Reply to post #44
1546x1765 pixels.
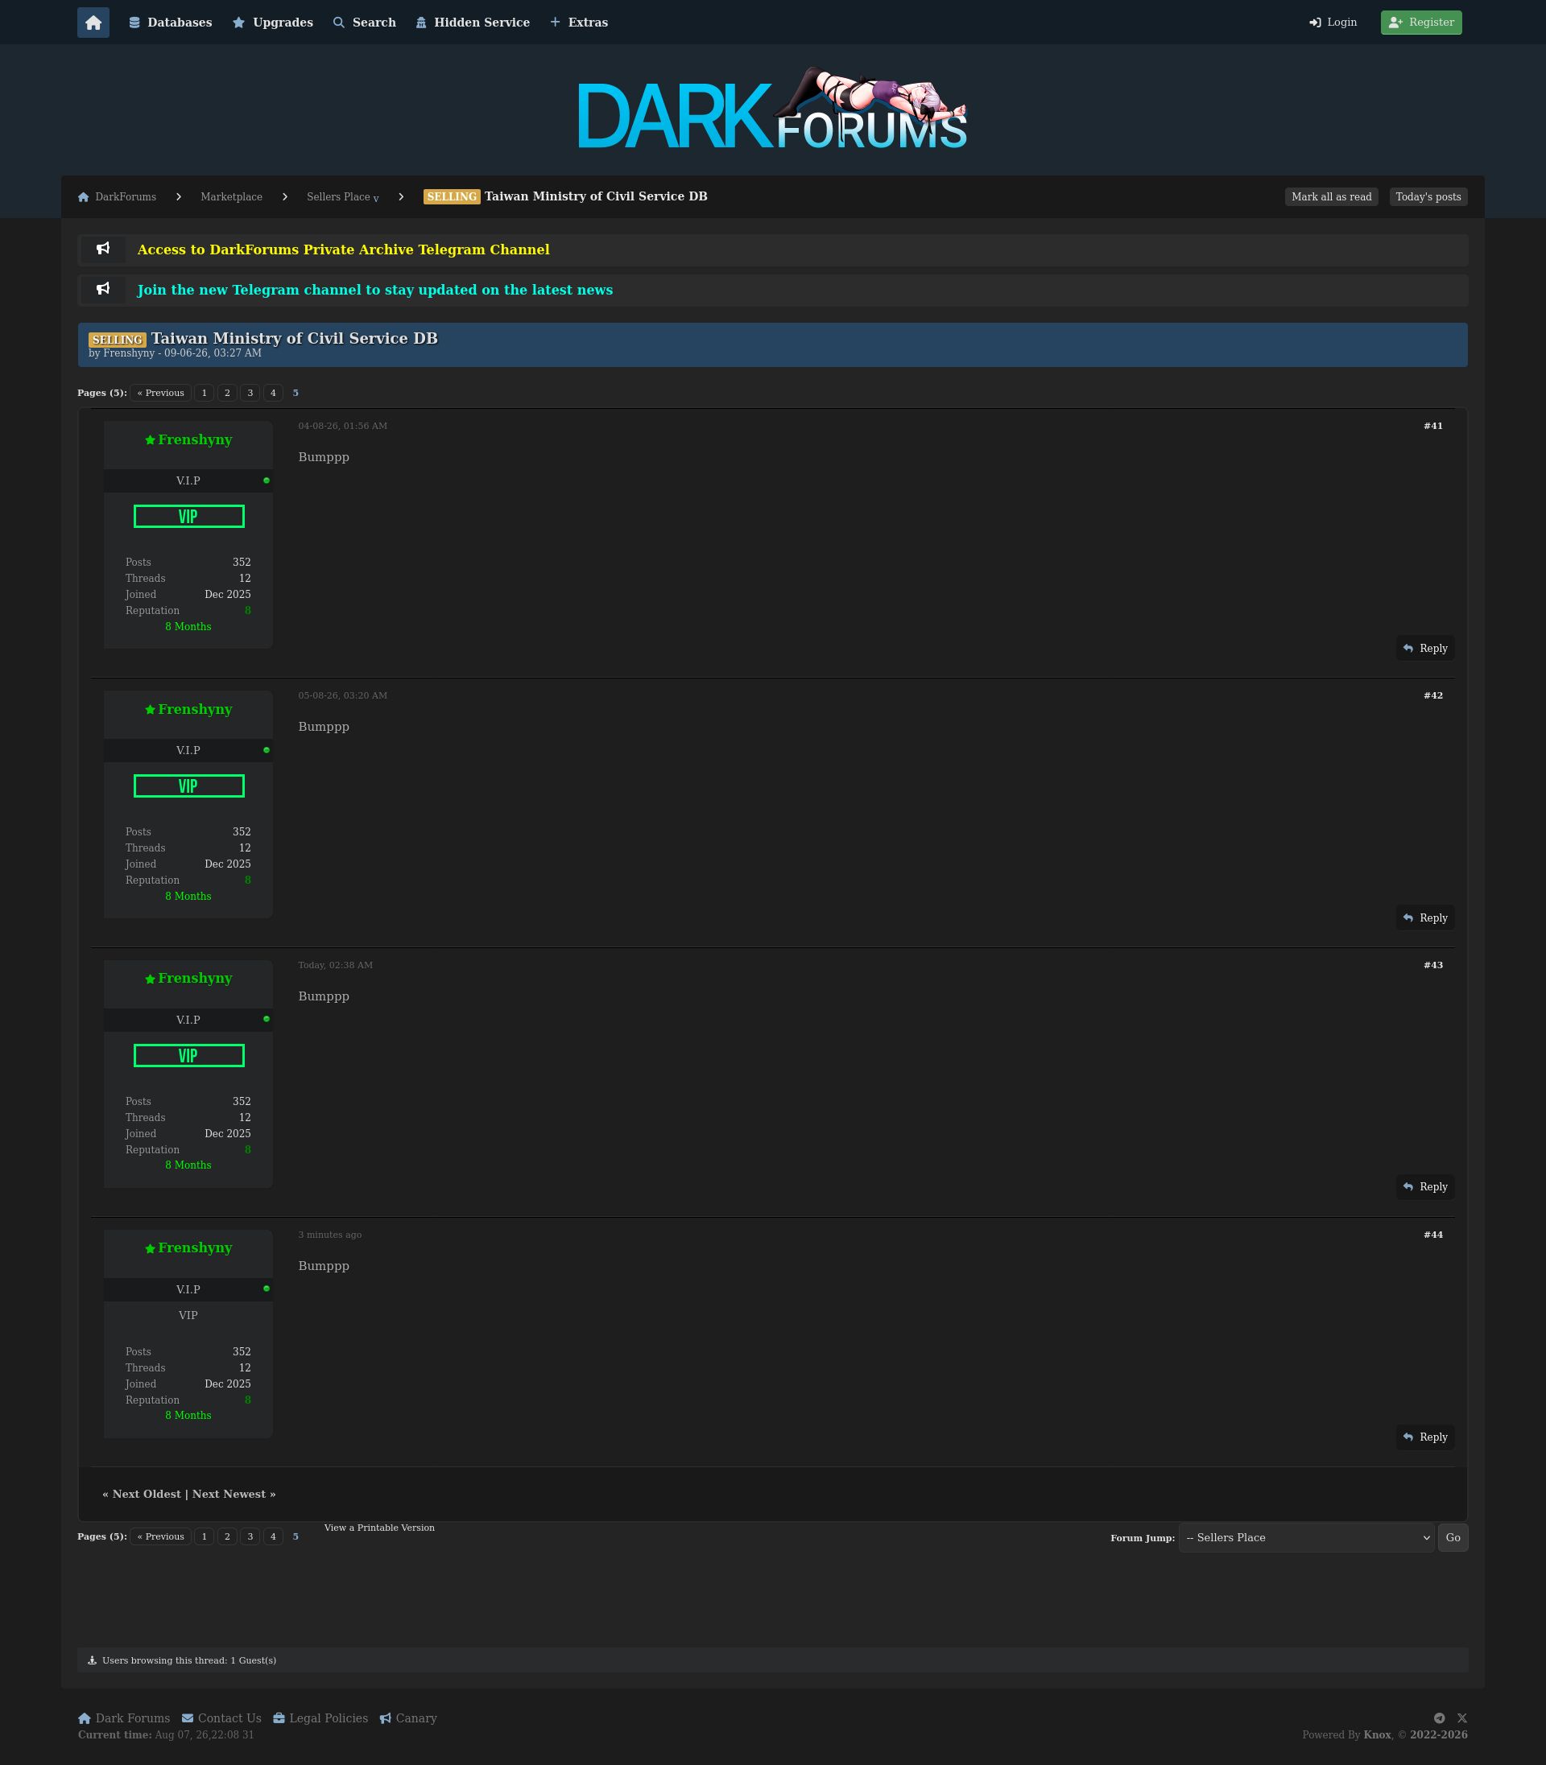click(1425, 1437)
